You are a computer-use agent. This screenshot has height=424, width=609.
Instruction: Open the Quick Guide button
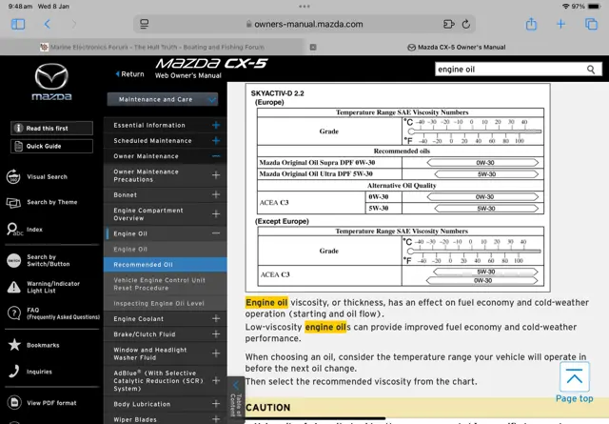[x=51, y=146]
